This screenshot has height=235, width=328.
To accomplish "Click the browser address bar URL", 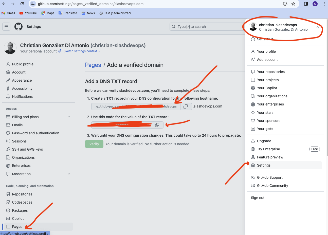I will [x=91, y=4].
